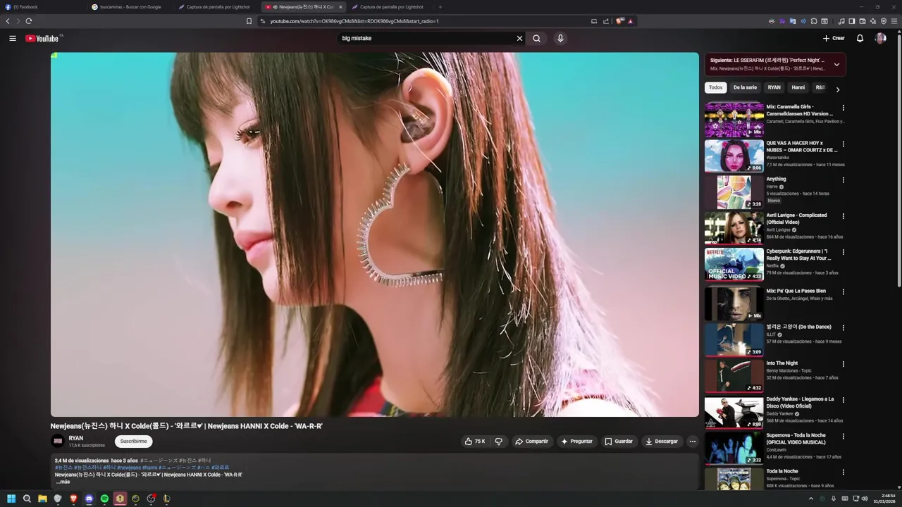Expand the Siguiente playlist panel chevron
The height and width of the screenshot is (507, 902).
point(836,64)
